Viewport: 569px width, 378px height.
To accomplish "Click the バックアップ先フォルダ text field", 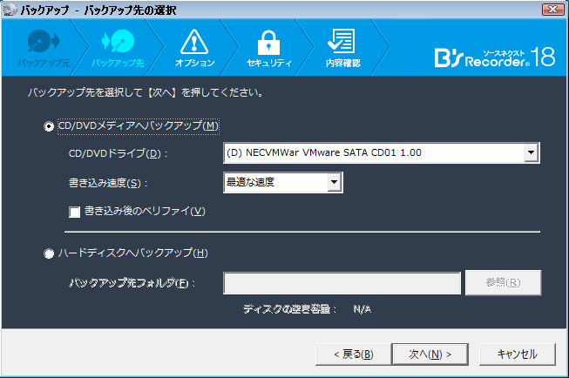I will pyautogui.click(x=342, y=283).
